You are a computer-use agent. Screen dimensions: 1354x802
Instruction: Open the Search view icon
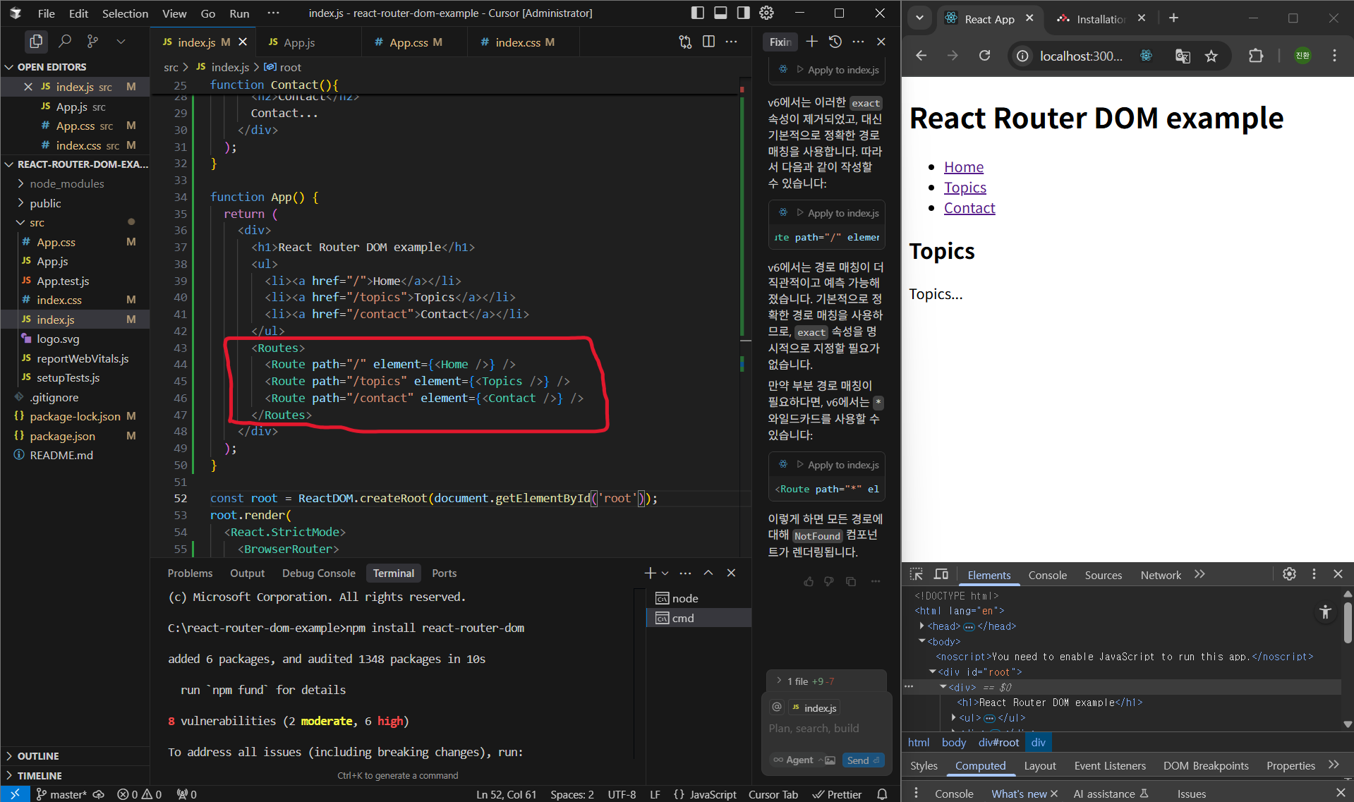click(64, 42)
